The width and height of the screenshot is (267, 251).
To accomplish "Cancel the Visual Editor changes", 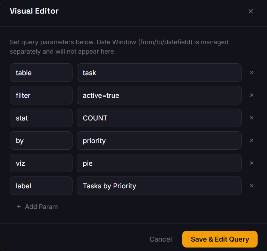I will point(161,239).
